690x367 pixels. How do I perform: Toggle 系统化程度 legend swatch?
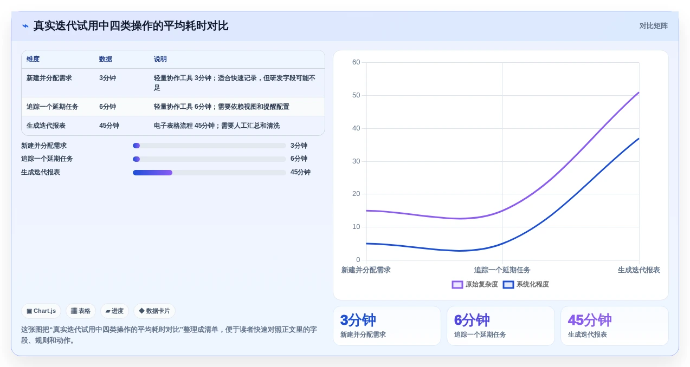click(508, 284)
